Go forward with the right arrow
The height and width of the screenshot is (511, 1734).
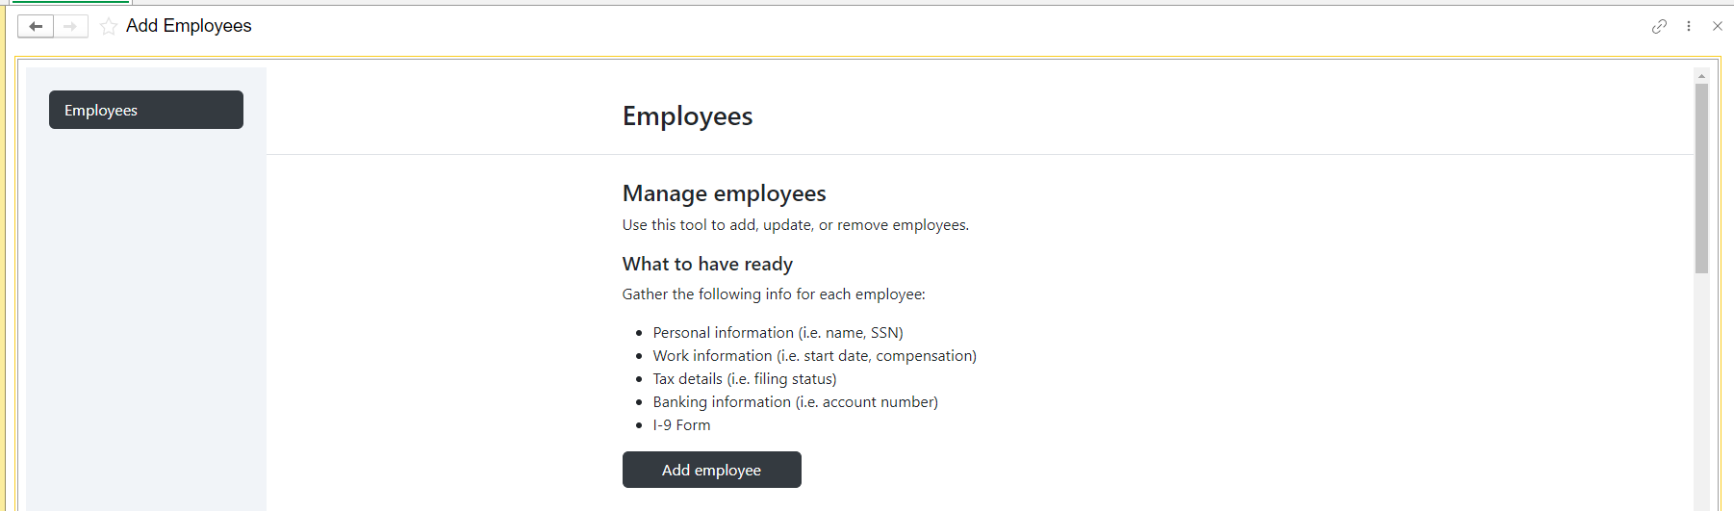coord(70,27)
